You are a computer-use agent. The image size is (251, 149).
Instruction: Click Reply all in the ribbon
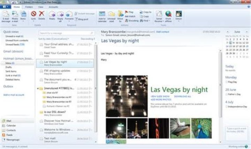coord(60,16)
